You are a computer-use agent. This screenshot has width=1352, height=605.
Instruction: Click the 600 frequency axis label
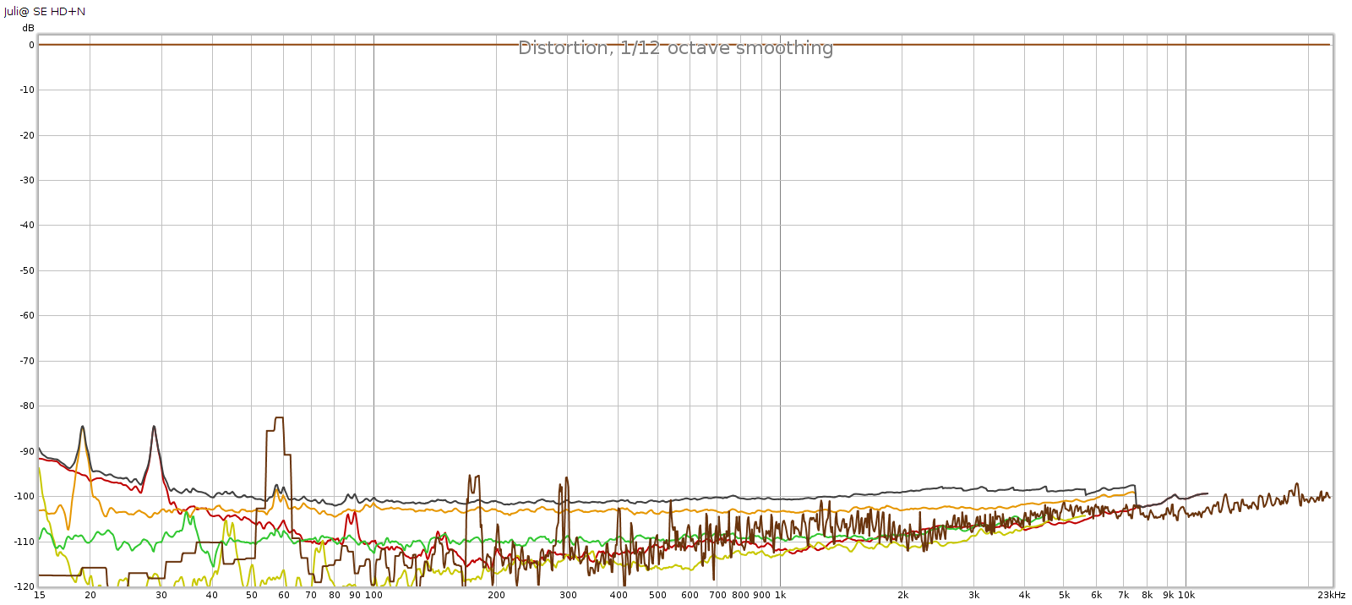(690, 595)
